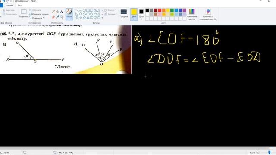Viewport: 276px width, 155px height.
Task: Select the Magnifier tool
Action: coord(62,17)
